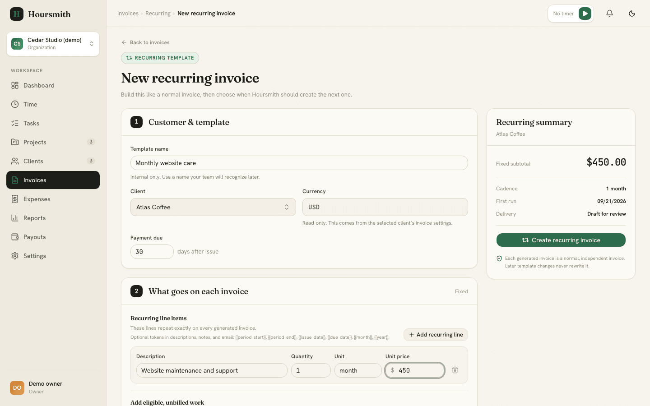Click Create recurring invoice button
Viewport: 650px width, 406px height.
coord(561,240)
